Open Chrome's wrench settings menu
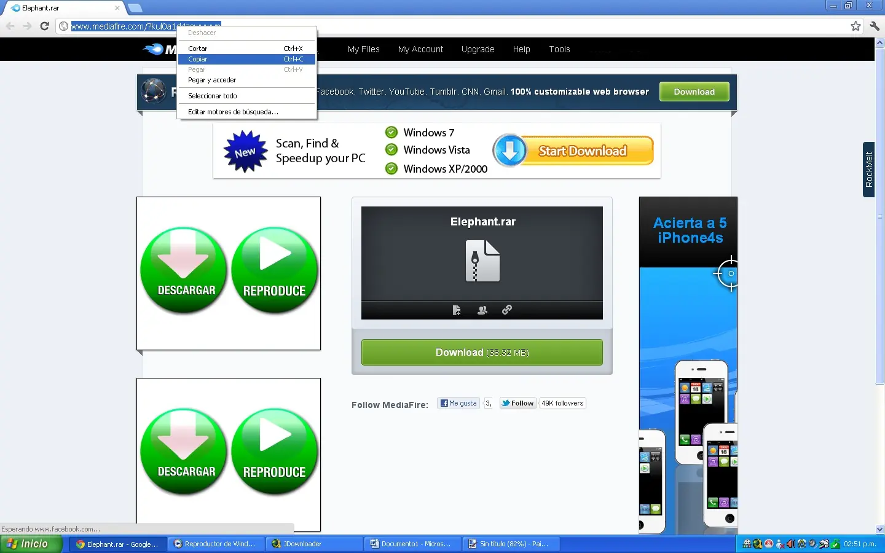The width and height of the screenshot is (885, 553). click(x=875, y=26)
